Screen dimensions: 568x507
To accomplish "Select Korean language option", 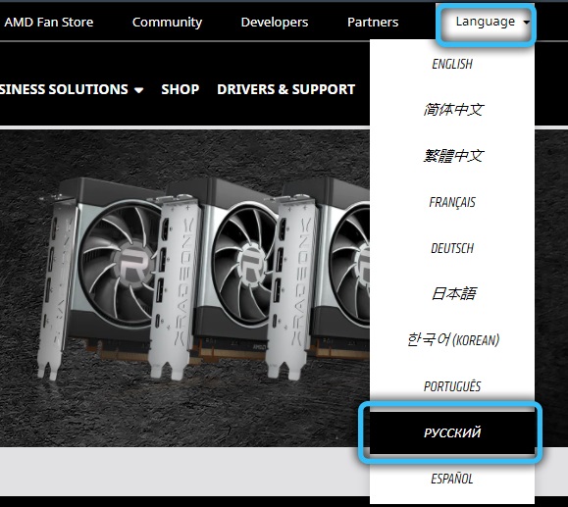I will coord(452,339).
